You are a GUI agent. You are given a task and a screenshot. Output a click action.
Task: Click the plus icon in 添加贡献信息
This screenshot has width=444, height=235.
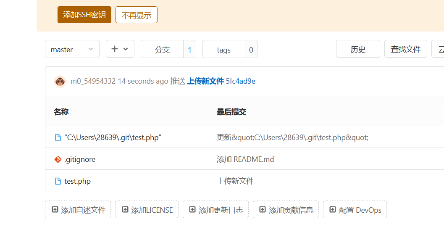click(263, 209)
